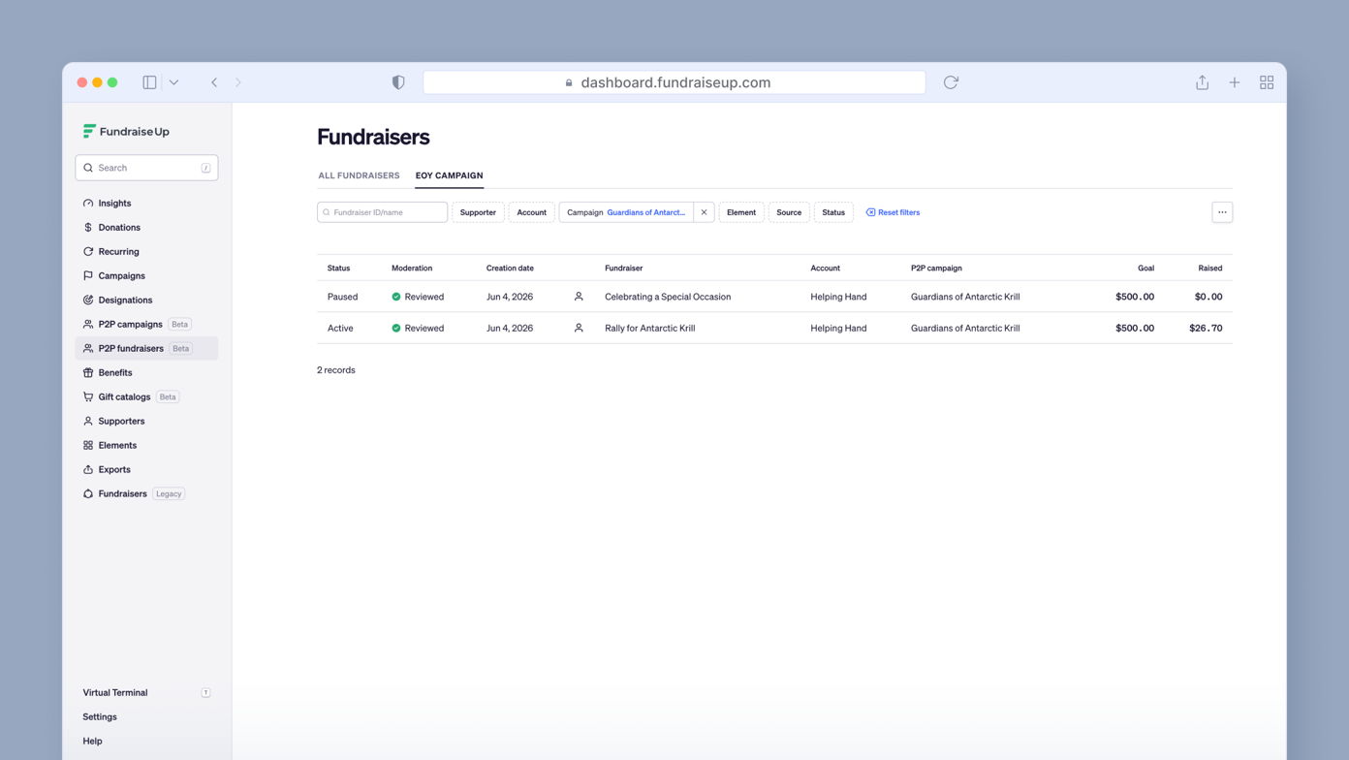This screenshot has width=1349, height=760.
Task: Open the three-dot more options menu
Action: 1222,212
